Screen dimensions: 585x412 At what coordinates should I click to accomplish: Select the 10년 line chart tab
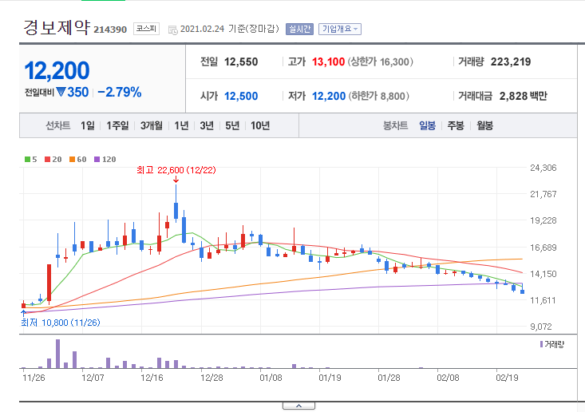[260, 126]
